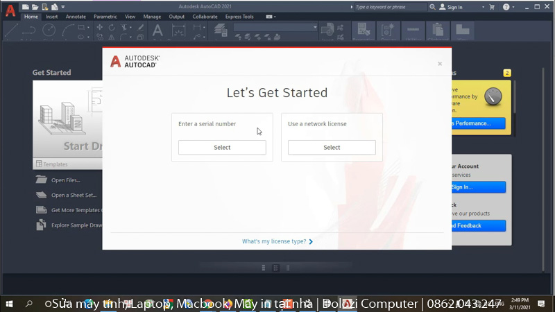Viewport: 555px width, 312px height.
Task: Expand the Templates list
Action: tap(67, 164)
